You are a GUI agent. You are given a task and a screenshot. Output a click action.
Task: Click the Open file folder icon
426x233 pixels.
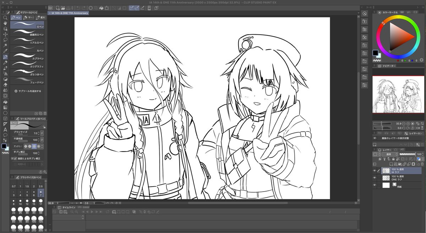(63, 8)
